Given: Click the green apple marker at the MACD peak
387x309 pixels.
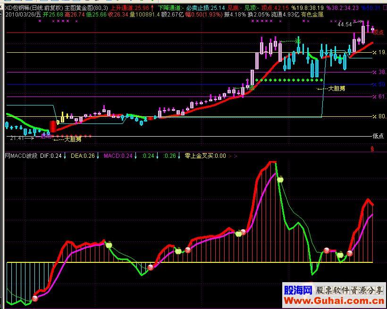Looking at the screenshot, I should (280, 179).
